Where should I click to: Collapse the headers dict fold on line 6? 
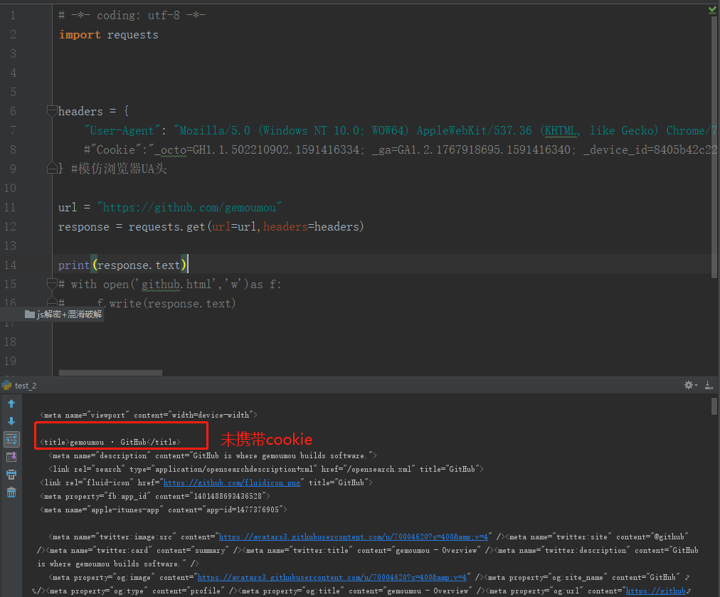(52, 111)
